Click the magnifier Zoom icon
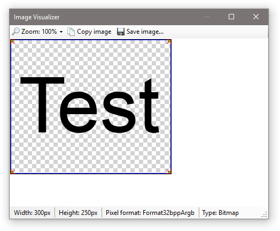280x231 pixels. point(15,32)
